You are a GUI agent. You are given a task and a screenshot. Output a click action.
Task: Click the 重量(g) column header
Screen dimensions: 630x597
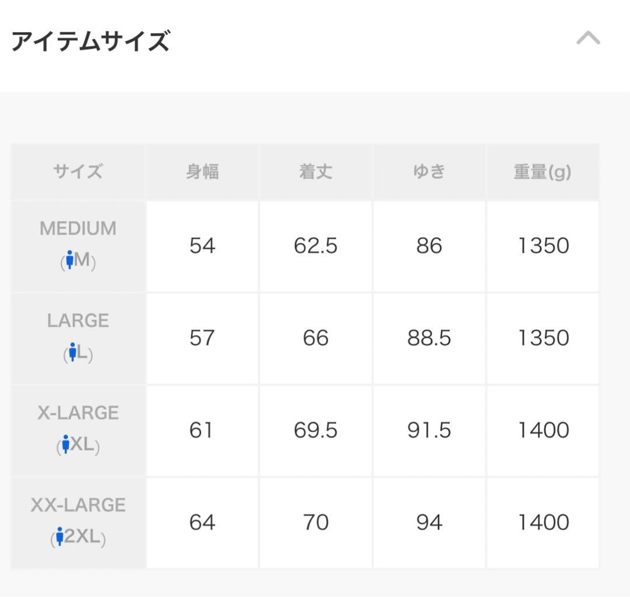tap(542, 172)
